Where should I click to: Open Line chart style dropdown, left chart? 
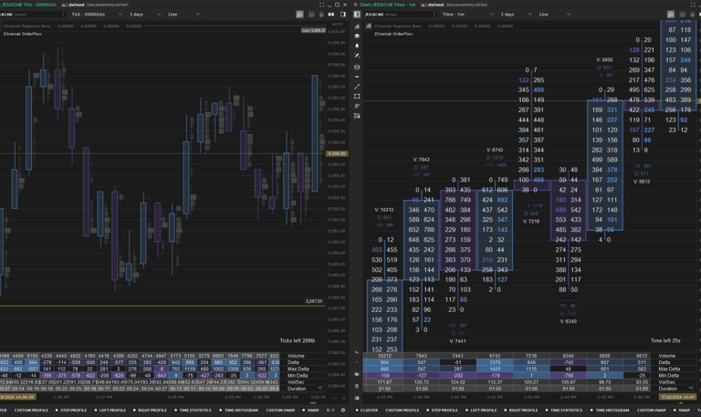click(x=183, y=15)
